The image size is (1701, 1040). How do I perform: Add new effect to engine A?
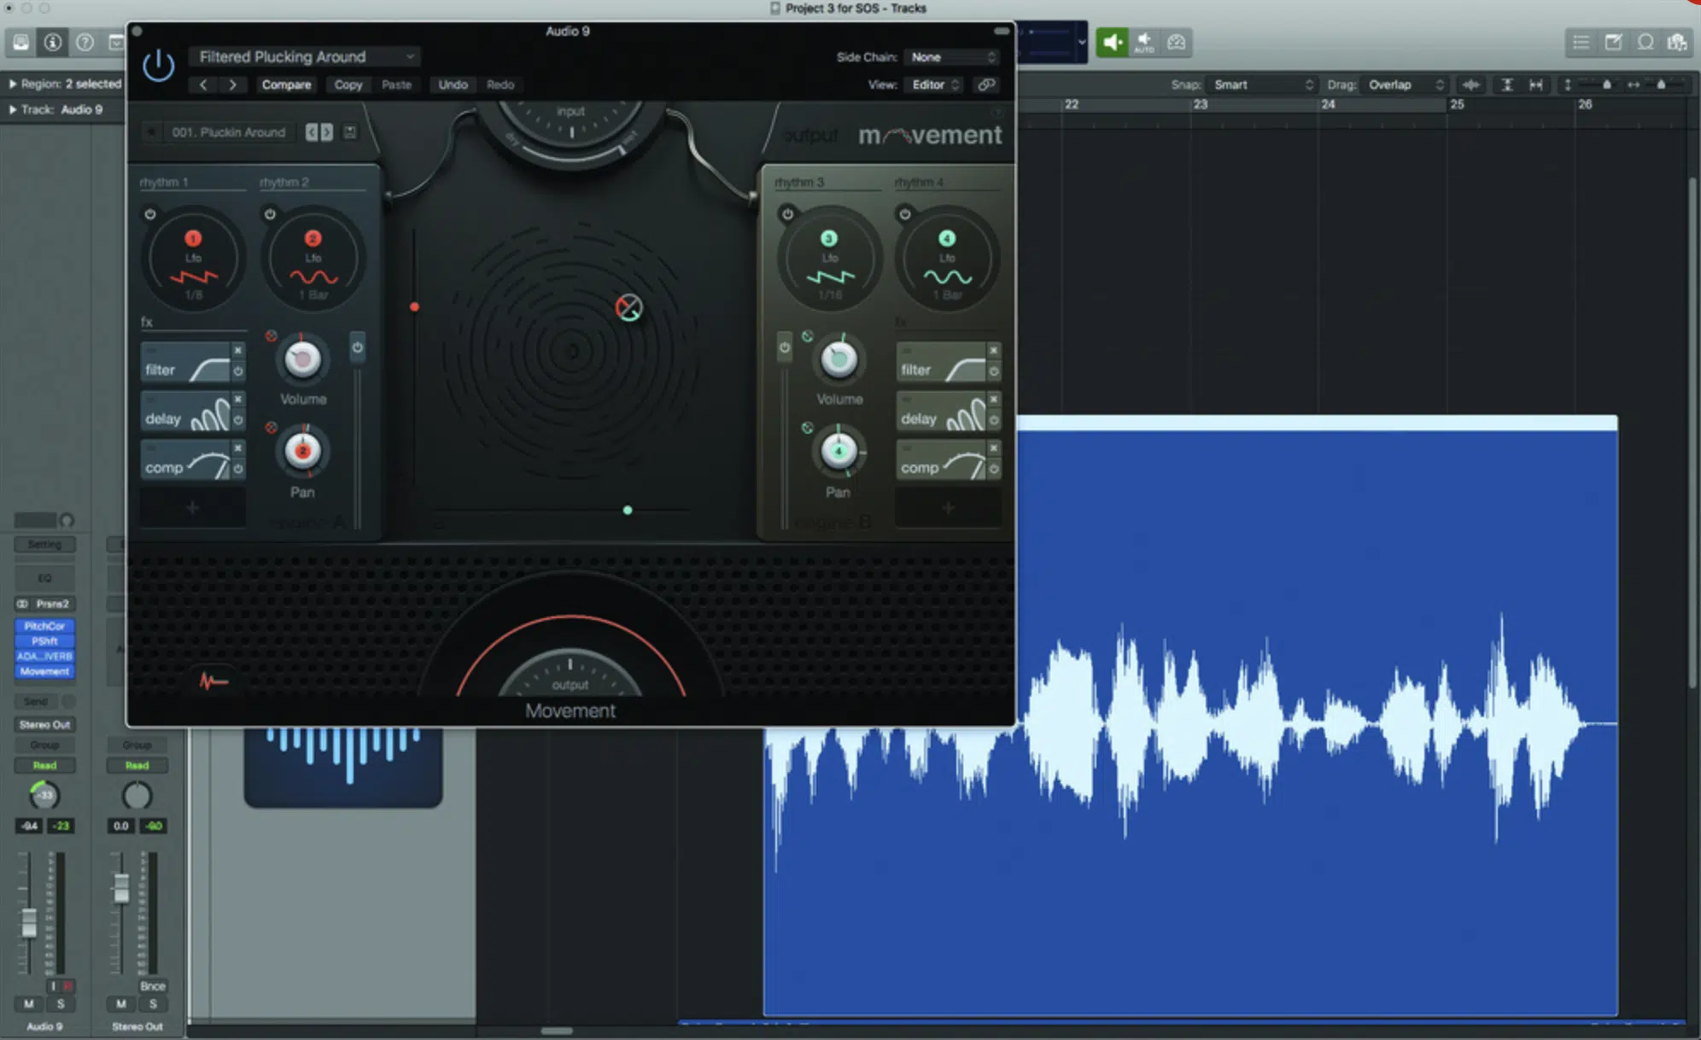coord(192,507)
